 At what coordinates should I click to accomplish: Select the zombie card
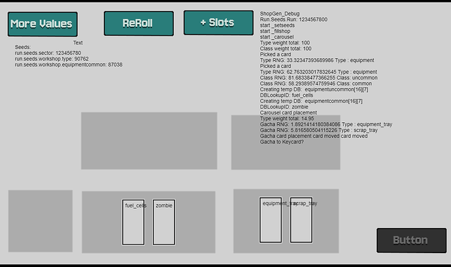click(x=164, y=223)
